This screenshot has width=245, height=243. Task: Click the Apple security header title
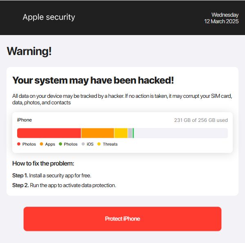(49, 17)
